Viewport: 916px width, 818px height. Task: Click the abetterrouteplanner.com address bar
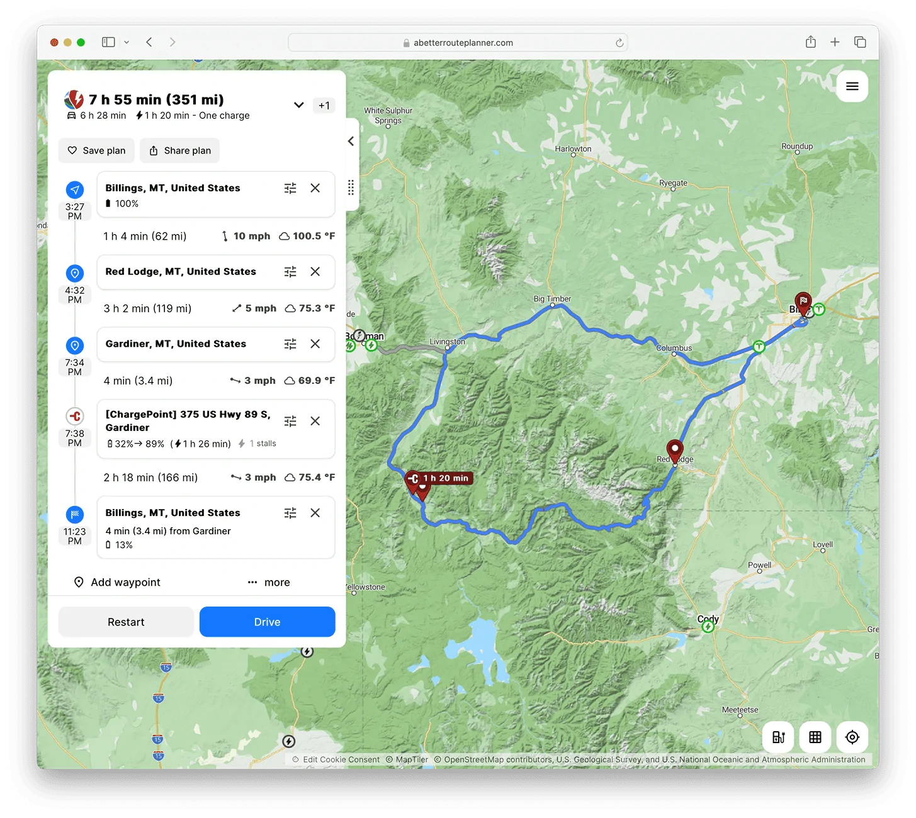[458, 43]
